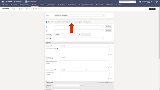Screen dimensions: 160x90
Task: Open the Schedule Implication dropdown
Action: (x=73, y=57)
